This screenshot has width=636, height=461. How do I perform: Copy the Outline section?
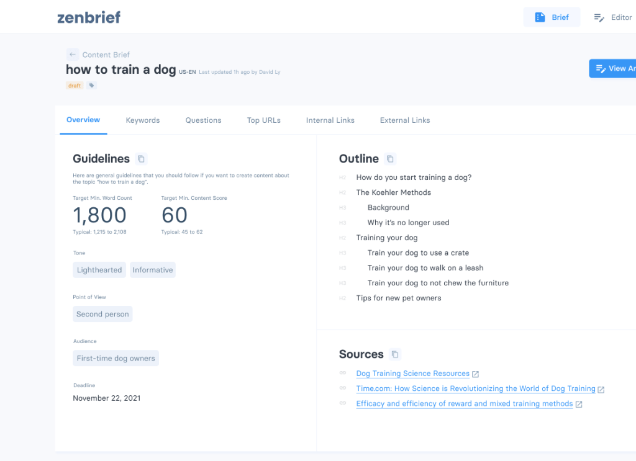[x=390, y=159]
